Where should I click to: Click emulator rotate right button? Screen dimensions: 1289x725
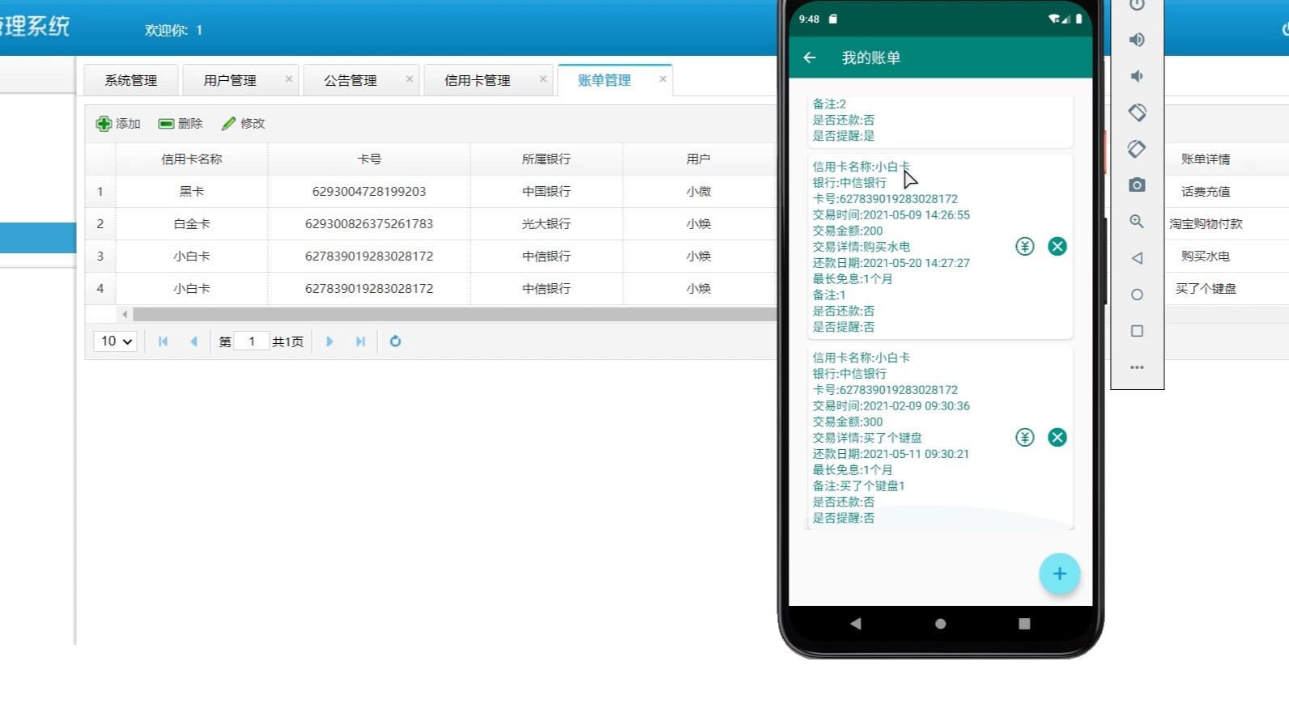(x=1137, y=149)
